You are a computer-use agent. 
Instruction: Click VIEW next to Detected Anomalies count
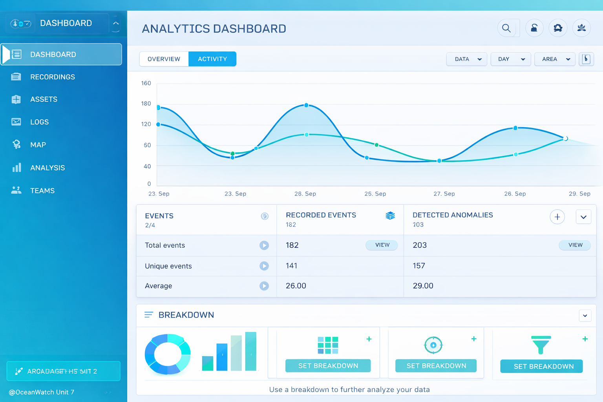pos(575,245)
